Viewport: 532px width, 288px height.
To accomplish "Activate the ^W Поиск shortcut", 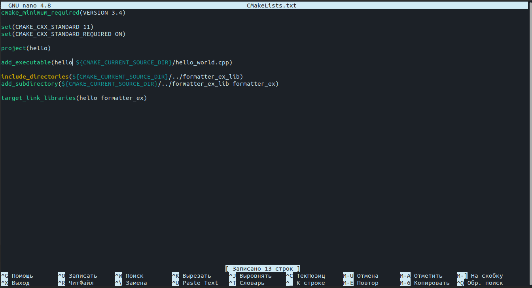I will (x=131, y=276).
